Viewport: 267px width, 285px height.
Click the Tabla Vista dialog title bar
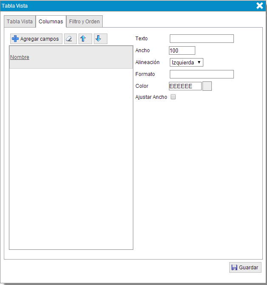tap(127, 6)
